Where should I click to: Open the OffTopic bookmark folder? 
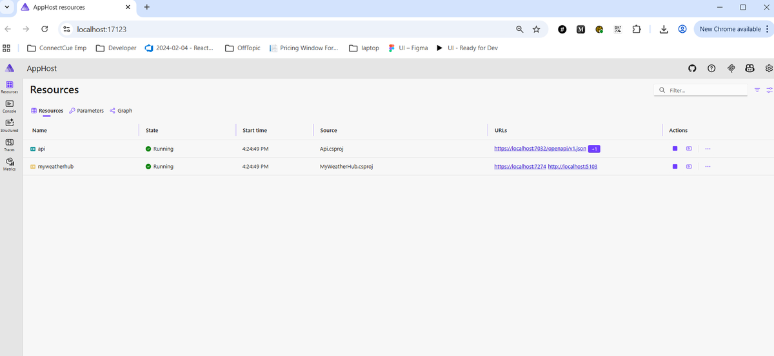tap(243, 48)
